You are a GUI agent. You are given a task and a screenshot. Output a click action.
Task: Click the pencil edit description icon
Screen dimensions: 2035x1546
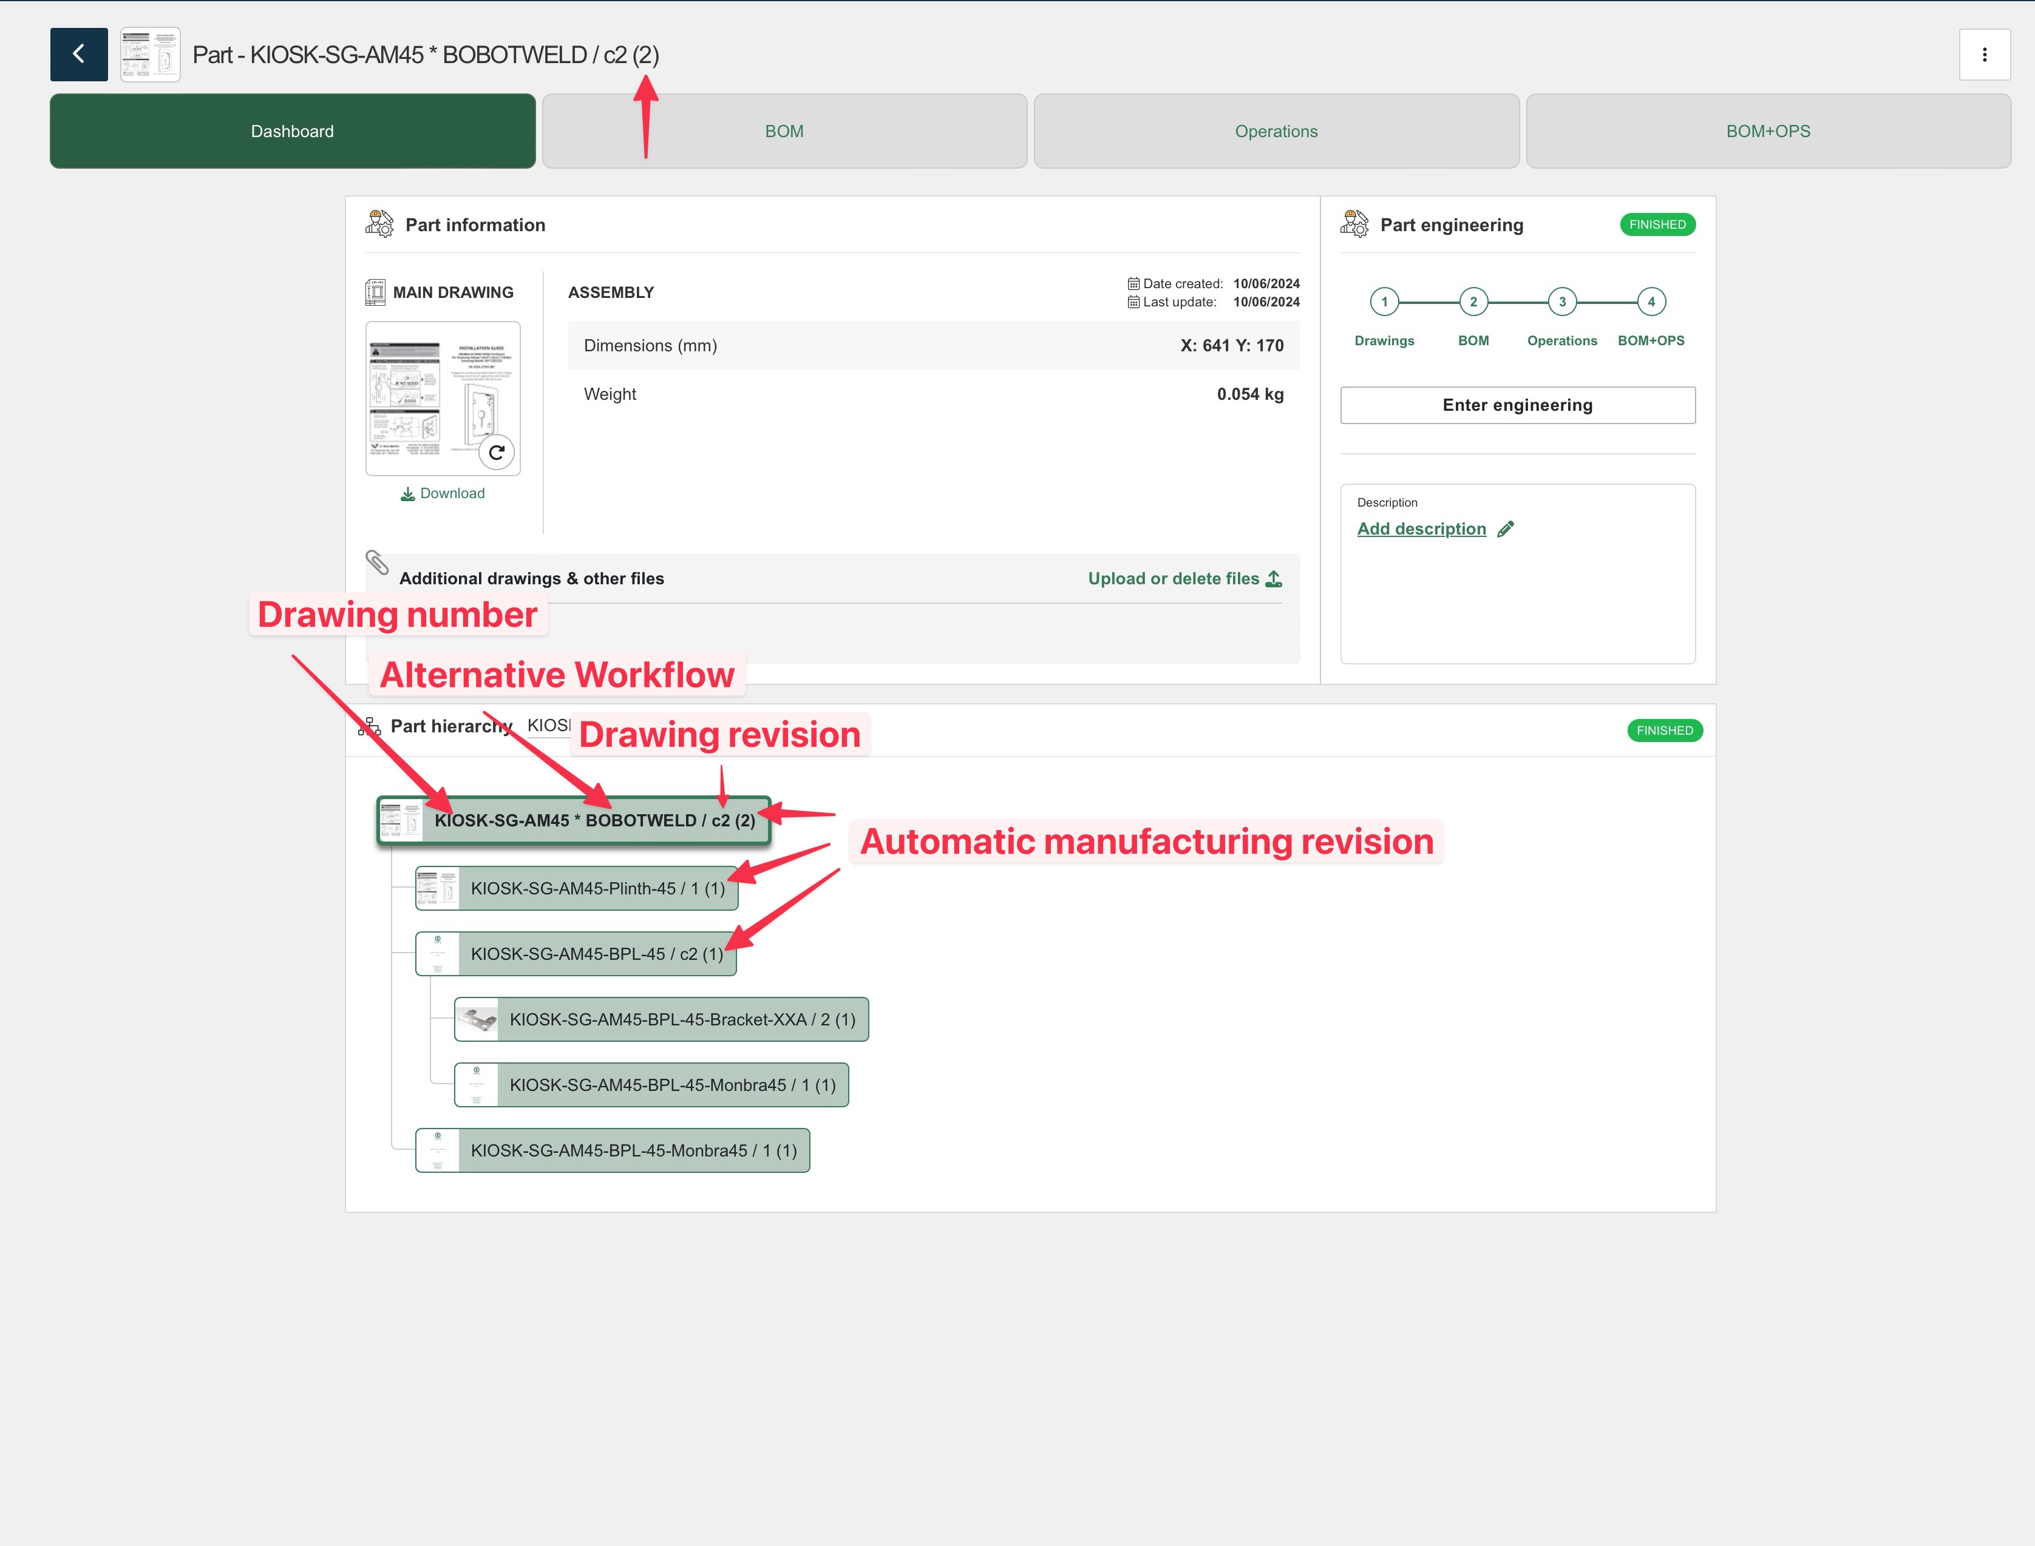[1506, 529]
